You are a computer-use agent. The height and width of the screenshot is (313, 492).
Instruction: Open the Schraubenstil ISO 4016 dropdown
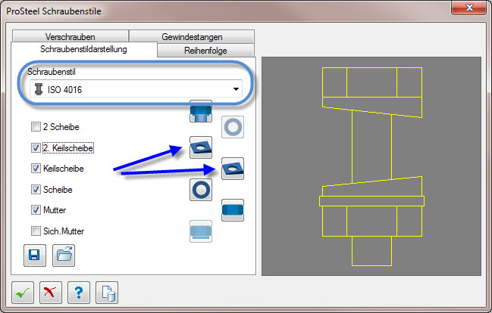click(136, 89)
